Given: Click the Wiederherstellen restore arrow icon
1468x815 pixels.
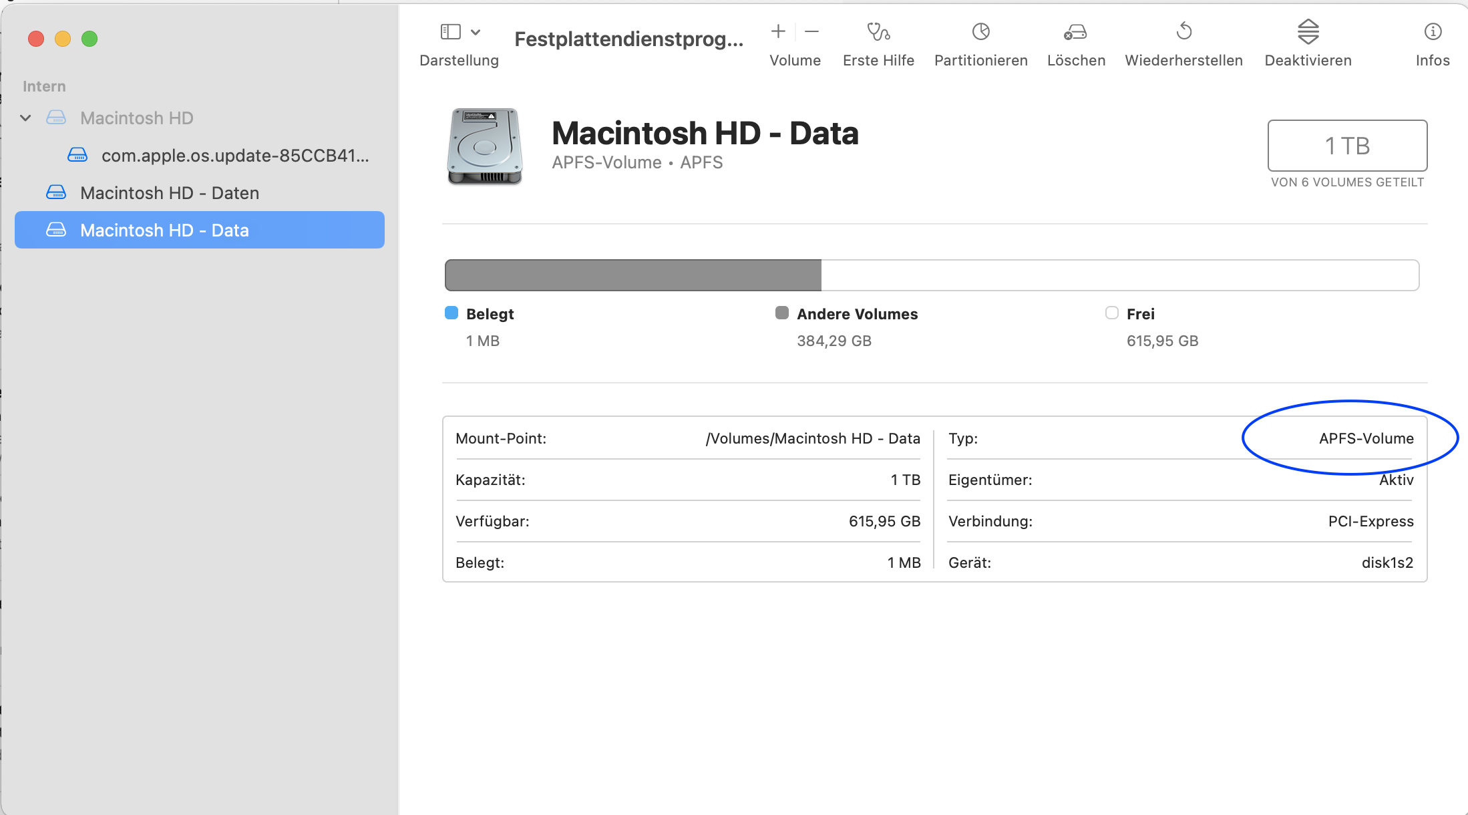Looking at the screenshot, I should coord(1183,31).
